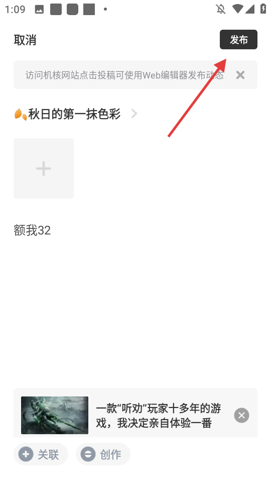Open linked article thumbnail image

[55, 415]
